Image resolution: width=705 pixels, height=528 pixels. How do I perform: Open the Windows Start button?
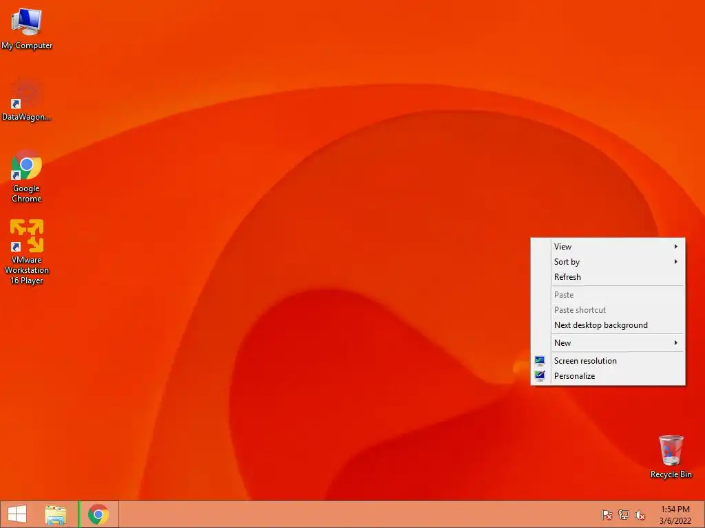(x=17, y=514)
